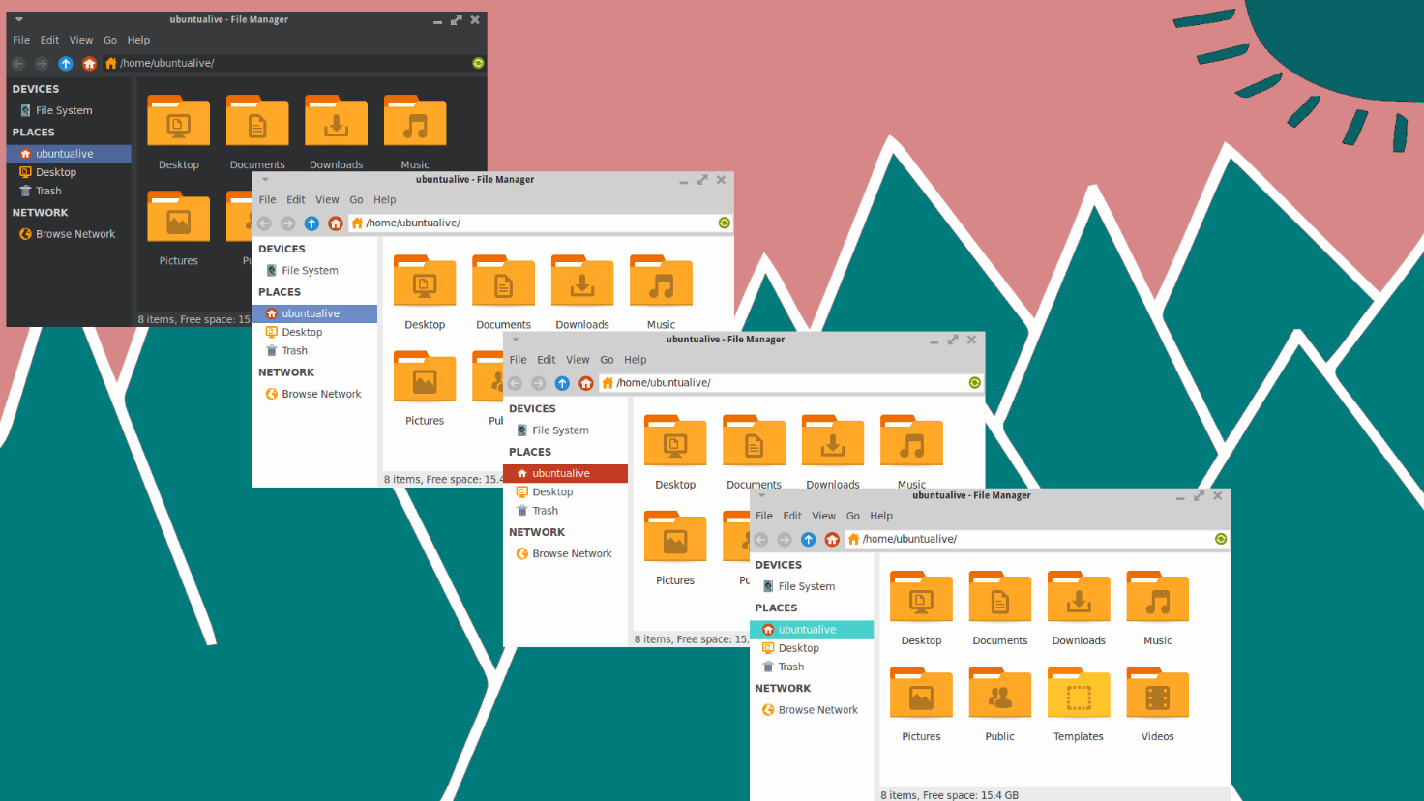Open File menu in the blue-selection window

[x=268, y=200]
